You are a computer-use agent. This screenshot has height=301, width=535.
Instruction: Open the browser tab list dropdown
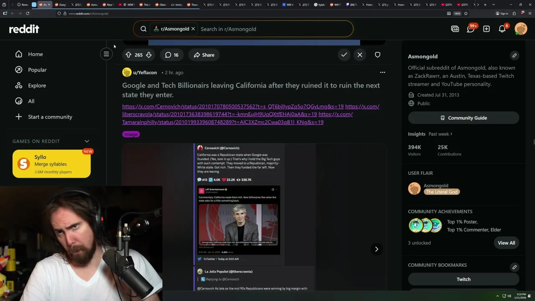(x=494, y=5)
